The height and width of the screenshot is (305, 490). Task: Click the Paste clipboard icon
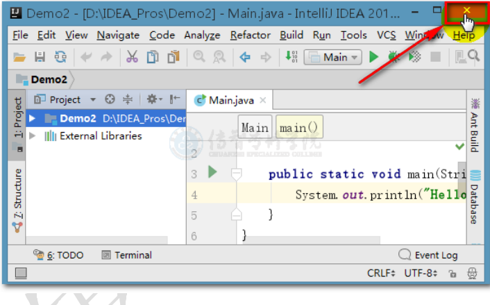click(x=174, y=57)
